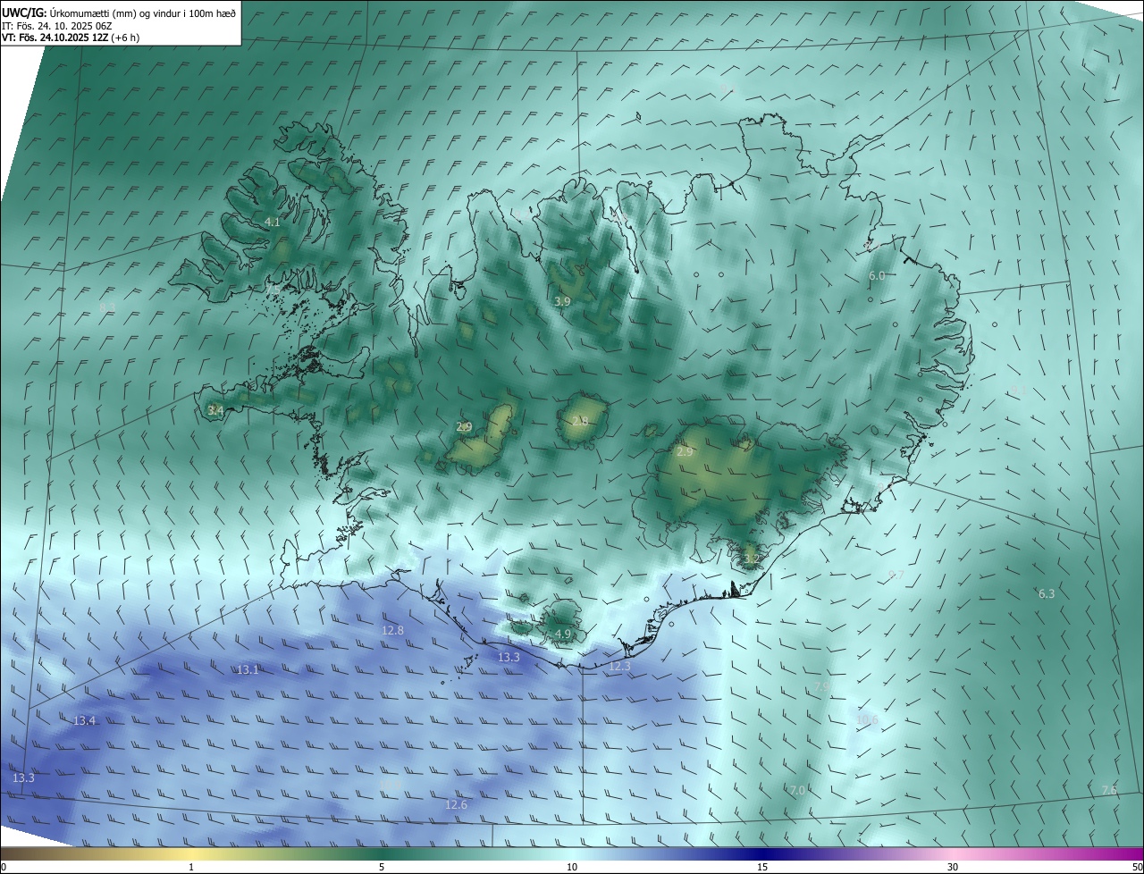The width and height of the screenshot is (1144, 874).
Task: Click the 12.3 value near the south coast
Action: [619, 667]
